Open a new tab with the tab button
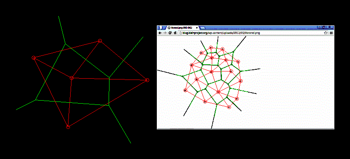This screenshot has width=350, height=159. click(x=202, y=27)
